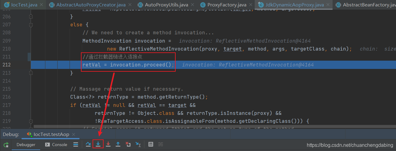396x151 pixels.
Task: Click the Run to Cursor icon
Action: [x=138, y=145]
